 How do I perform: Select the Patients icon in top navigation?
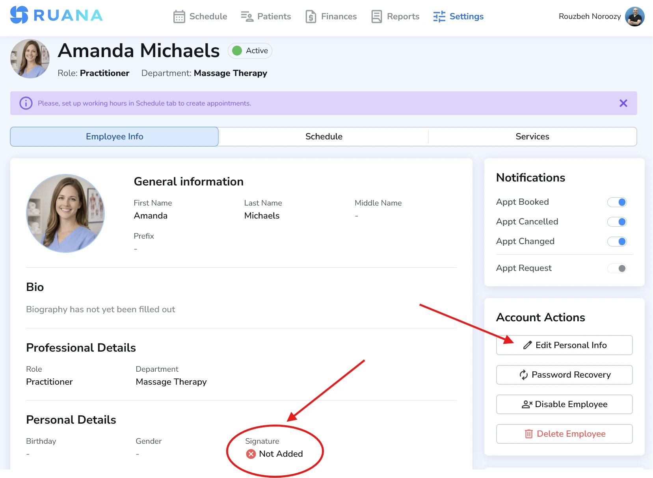(x=246, y=17)
